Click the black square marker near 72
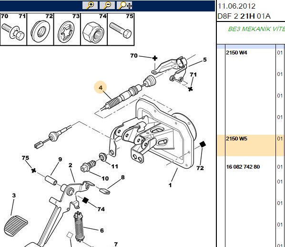Screen dimensions: 285x247 point(203,144)
